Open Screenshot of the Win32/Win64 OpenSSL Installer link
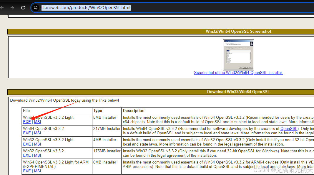 coord(238,72)
